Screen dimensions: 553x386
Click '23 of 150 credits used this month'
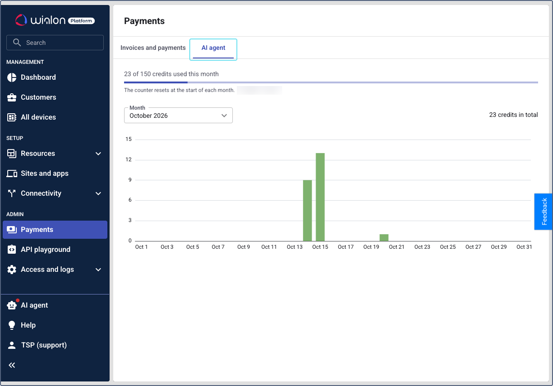point(171,74)
